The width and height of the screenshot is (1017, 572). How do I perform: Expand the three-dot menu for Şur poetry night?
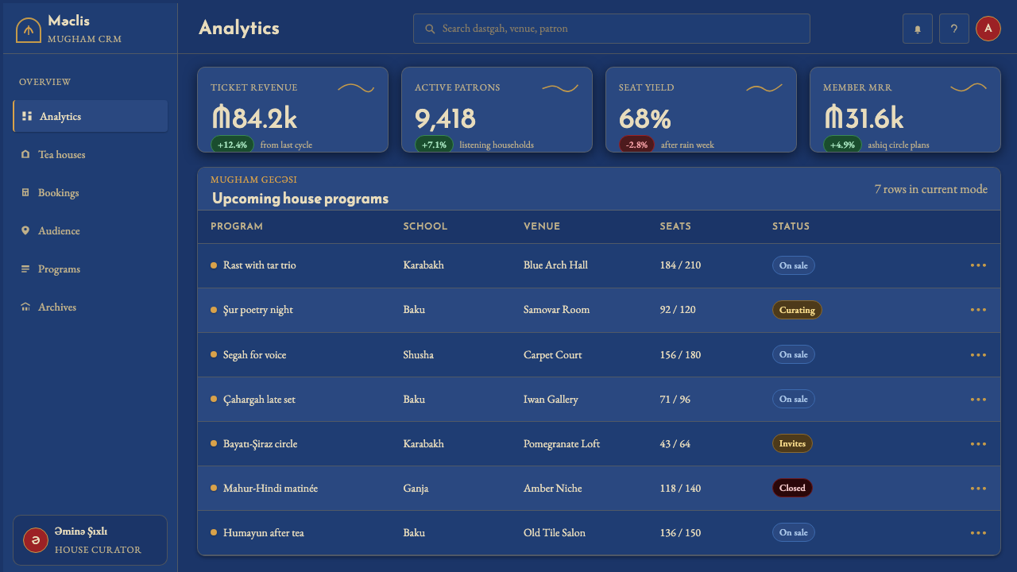pyautogui.click(x=978, y=310)
